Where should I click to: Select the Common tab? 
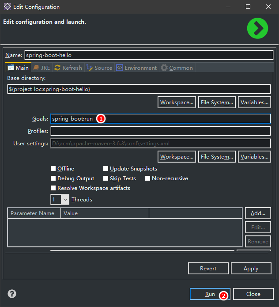click(x=177, y=68)
